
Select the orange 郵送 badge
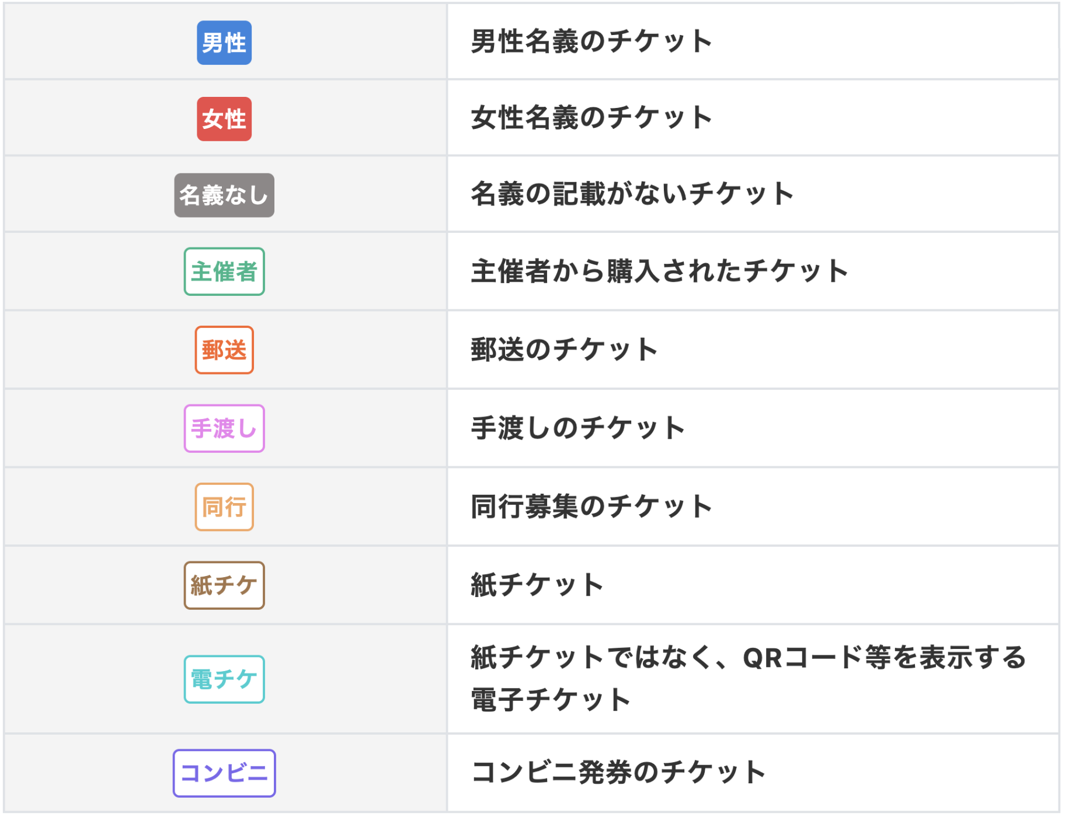pos(224,350)
